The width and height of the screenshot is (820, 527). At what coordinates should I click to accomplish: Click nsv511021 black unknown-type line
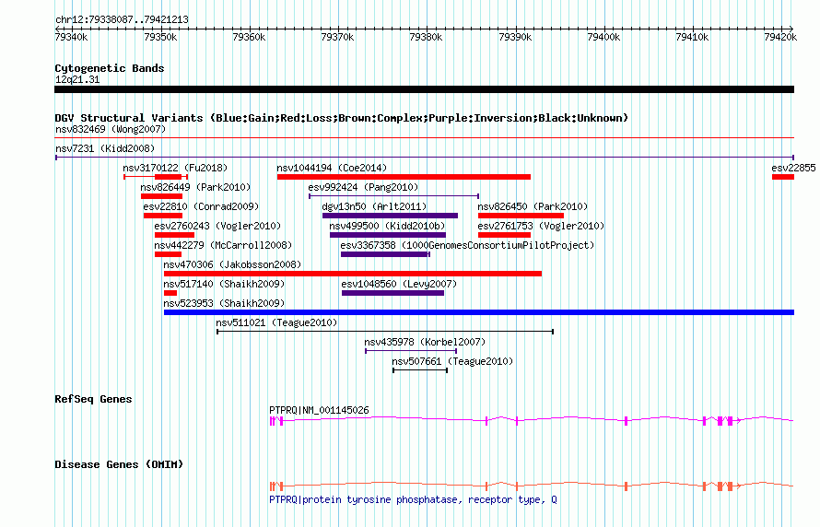point(385,332)
